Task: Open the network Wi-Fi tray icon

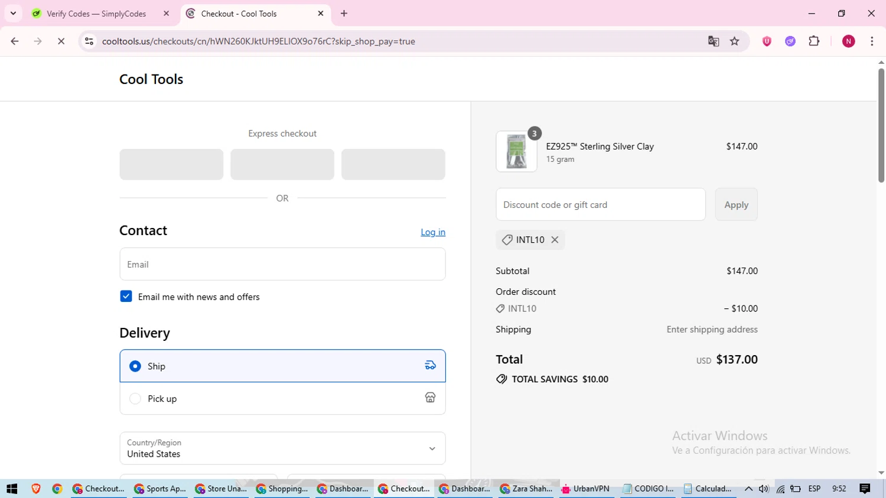Action: pos(780,489)
